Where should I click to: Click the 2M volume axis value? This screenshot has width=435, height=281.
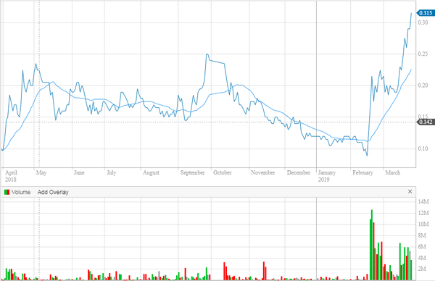point(422,269)
